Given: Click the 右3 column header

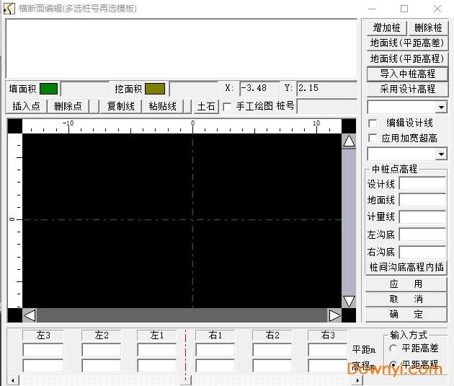Looking at the screenshot, I should [327, 335].
